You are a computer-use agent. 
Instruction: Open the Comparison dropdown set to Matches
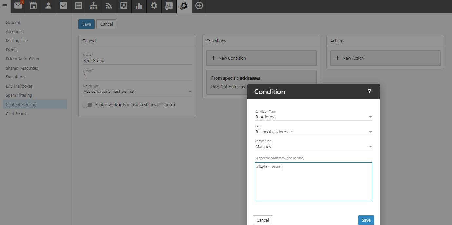pos(313,147)
